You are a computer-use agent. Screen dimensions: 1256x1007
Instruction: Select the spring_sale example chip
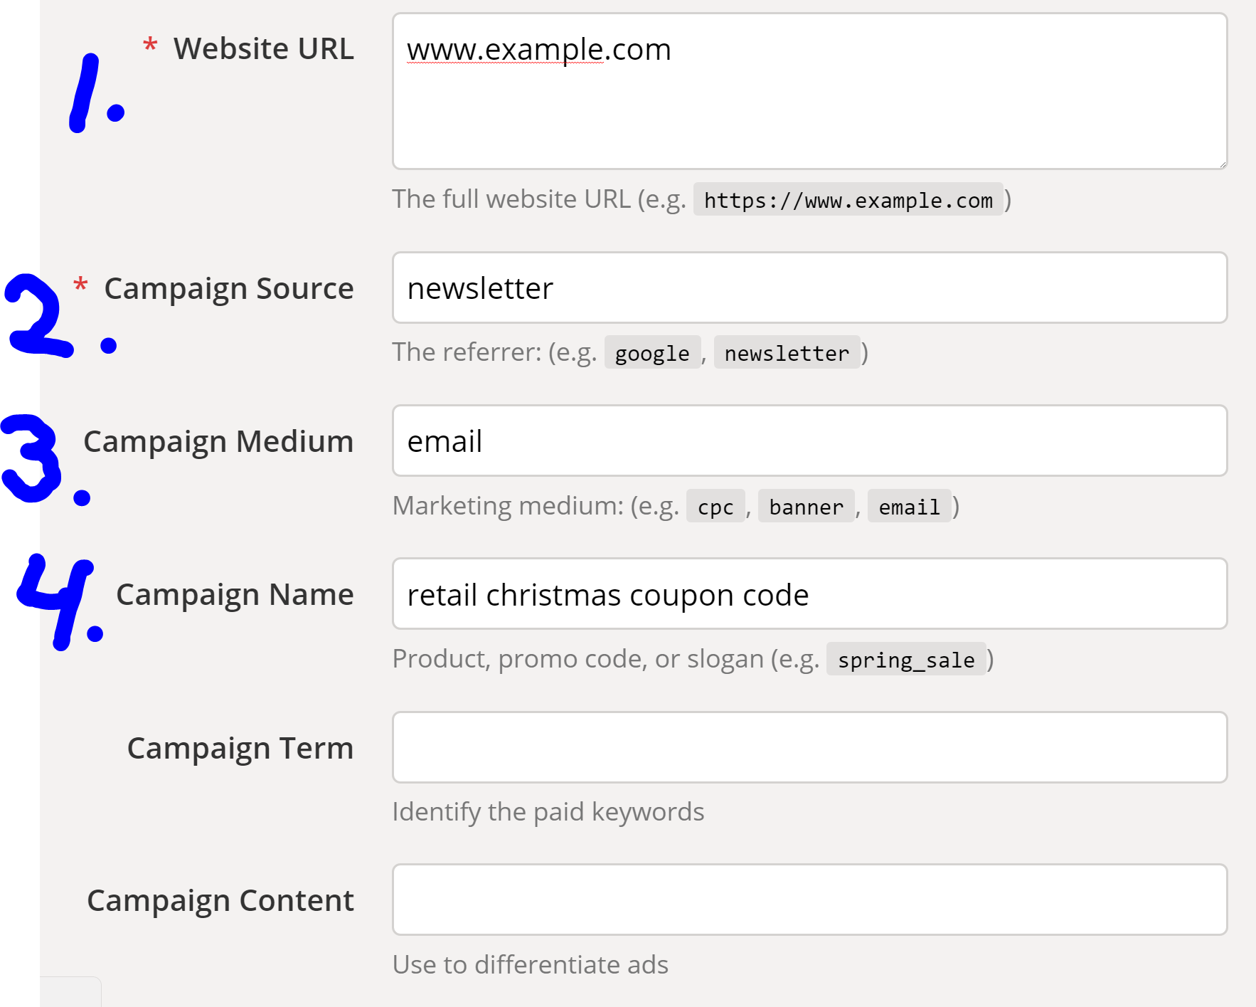click(x=906, y=660)
